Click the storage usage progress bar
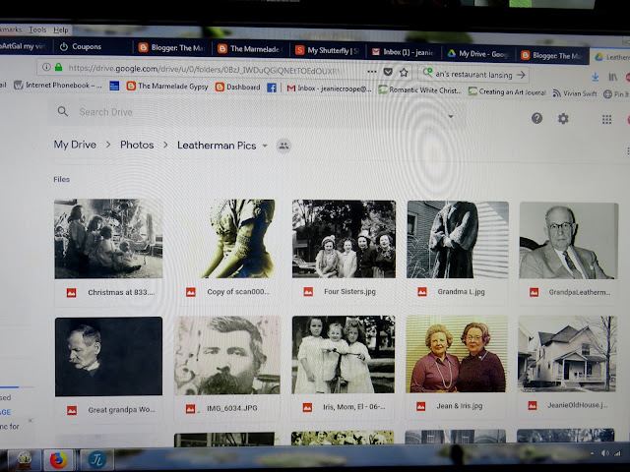 point(16,386)
